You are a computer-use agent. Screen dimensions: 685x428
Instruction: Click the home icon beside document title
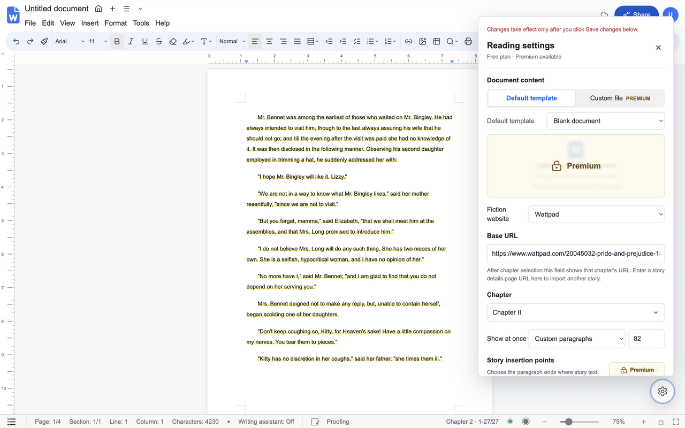click(x=98, y=9)
